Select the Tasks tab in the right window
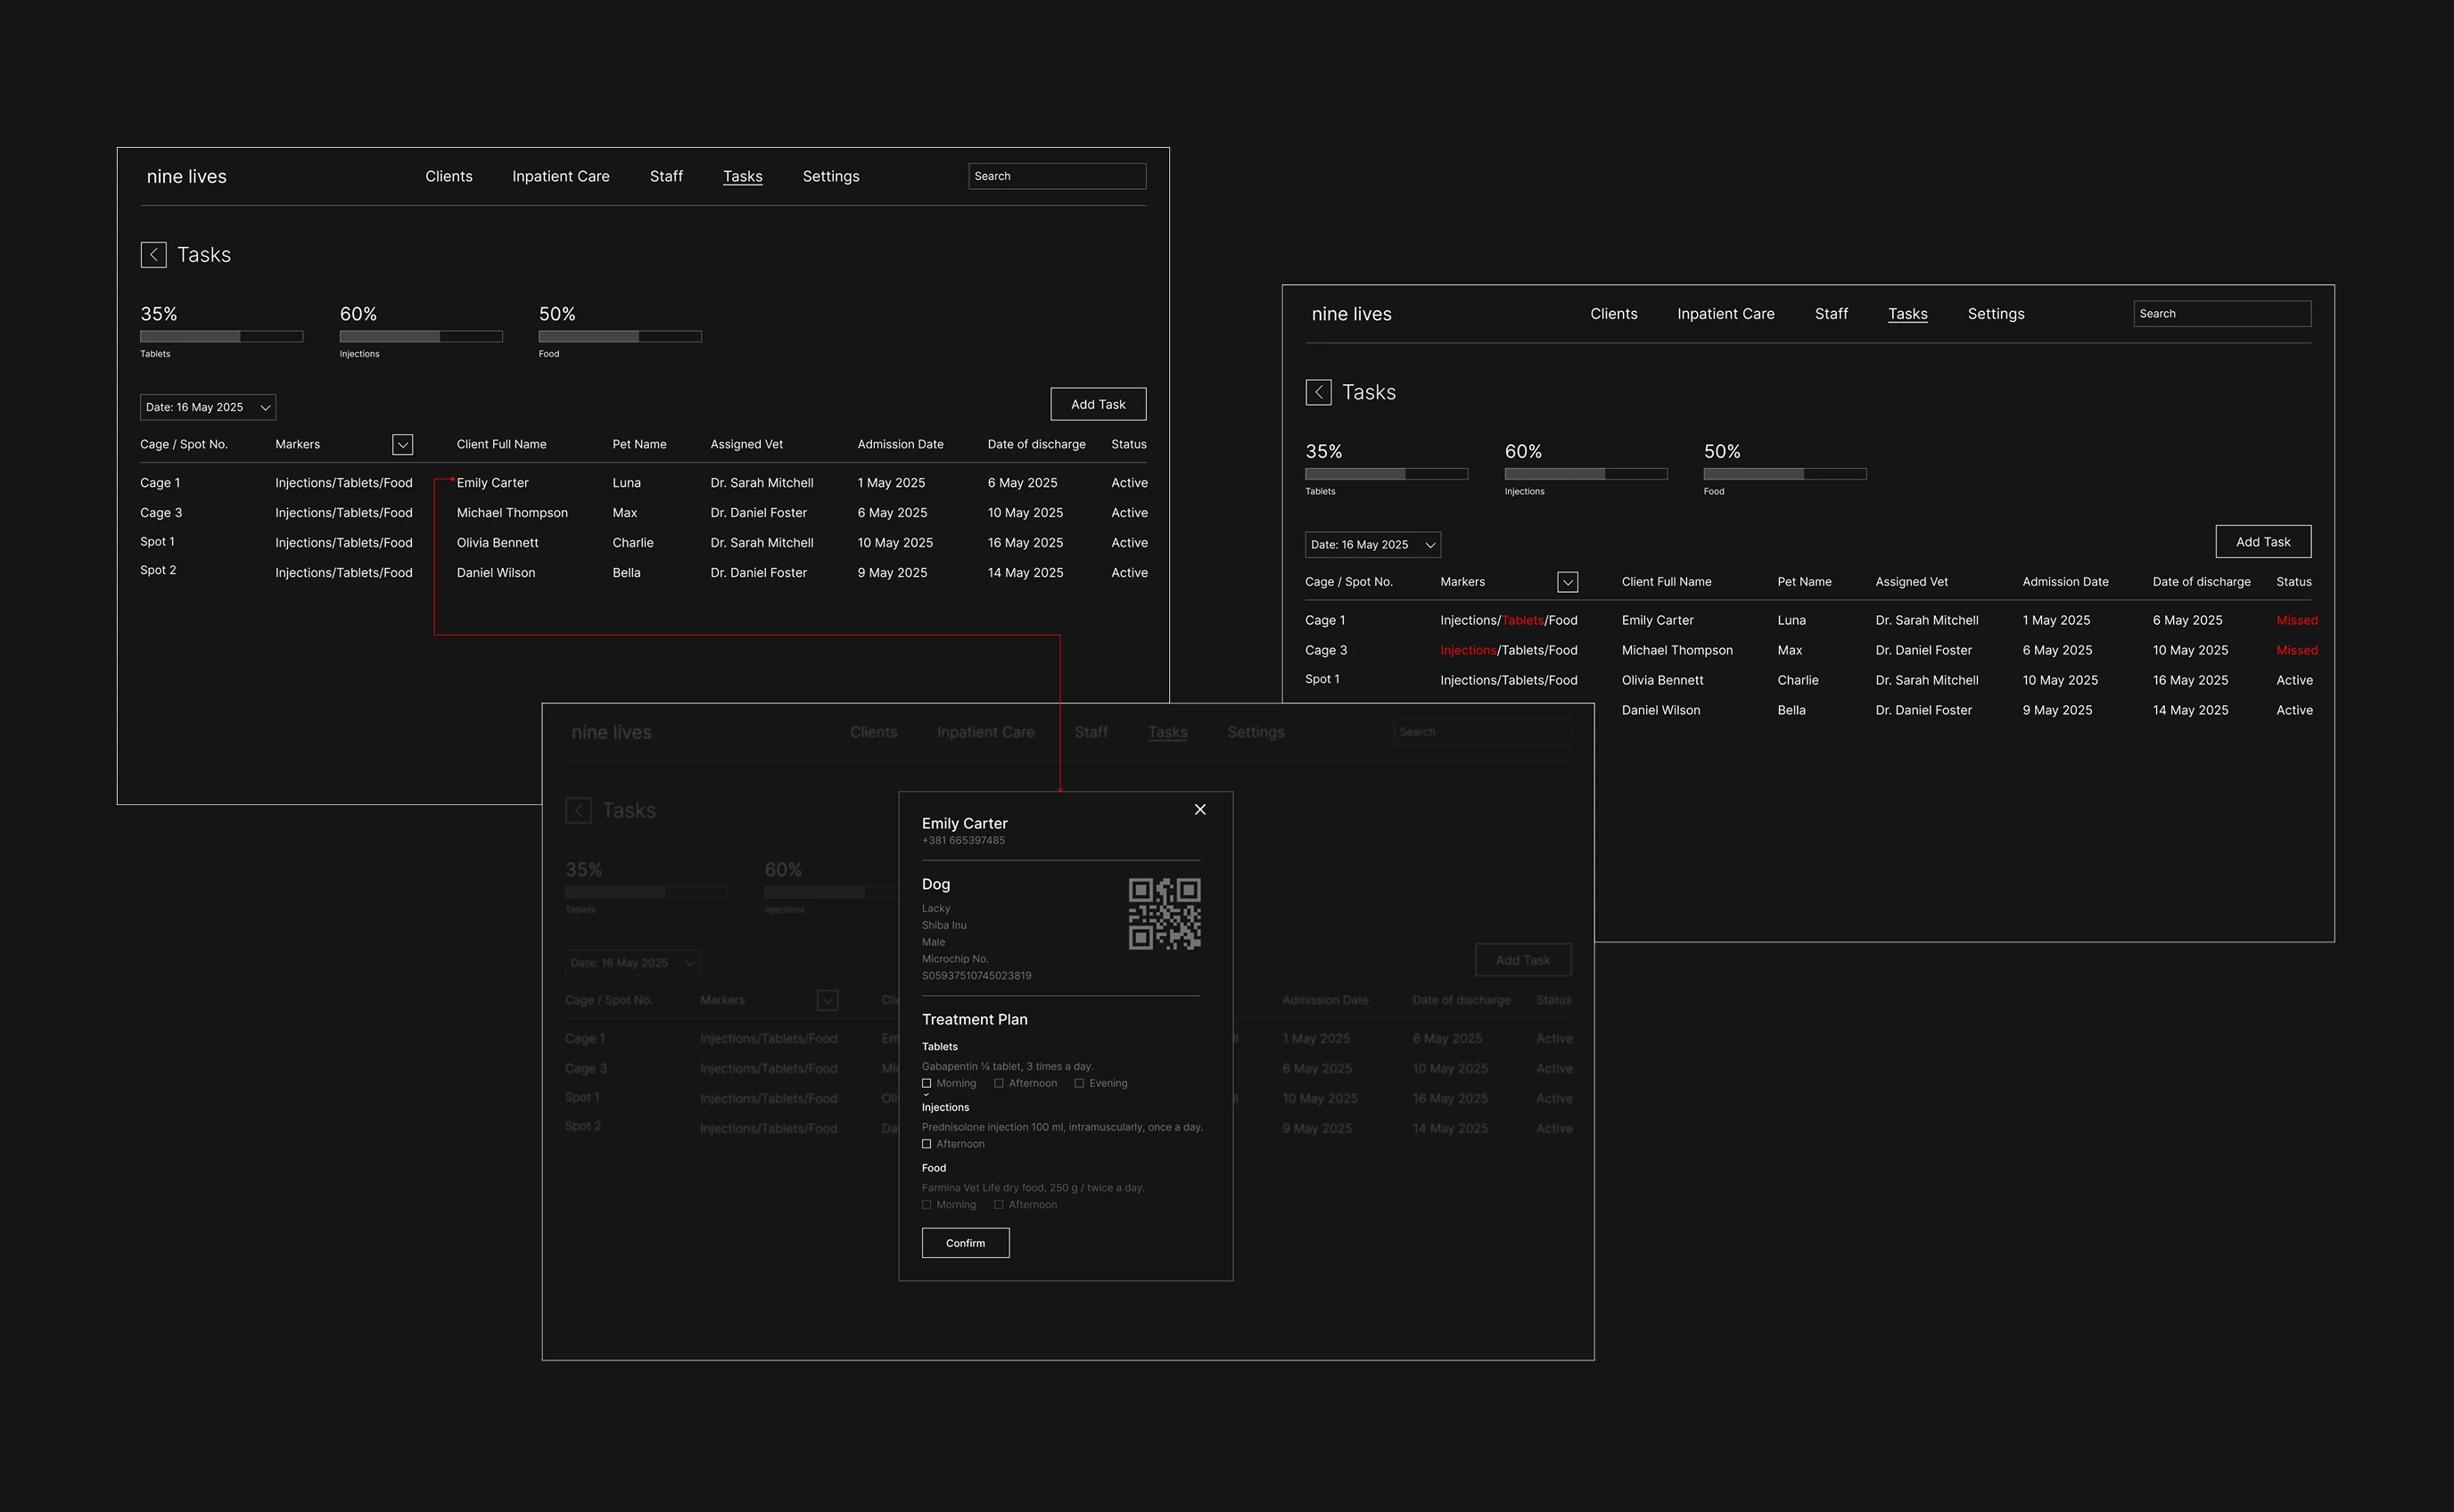The width and height of the screenshot is (2454, 1512). point(1908,314)
